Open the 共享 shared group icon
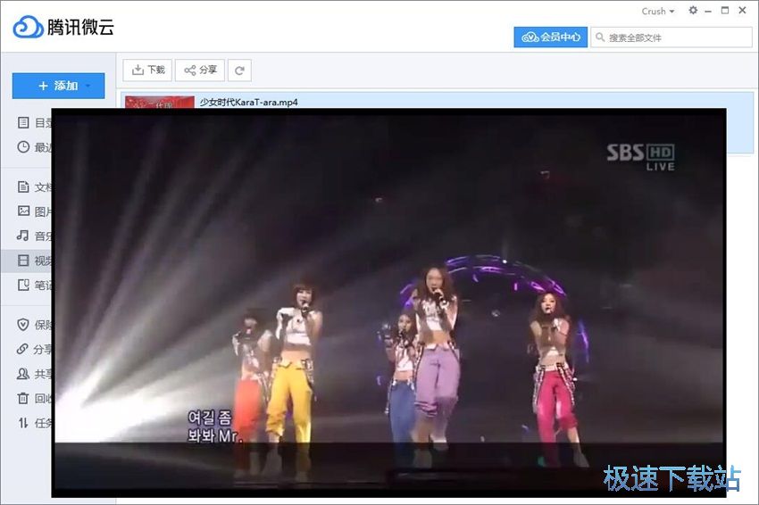The image size is (759, 505). point(22,374)
